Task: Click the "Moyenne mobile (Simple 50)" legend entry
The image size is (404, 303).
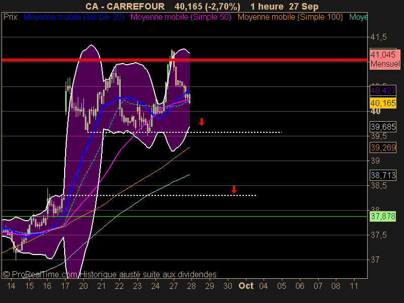Action: pyautogui.click(x=181, y=17)
